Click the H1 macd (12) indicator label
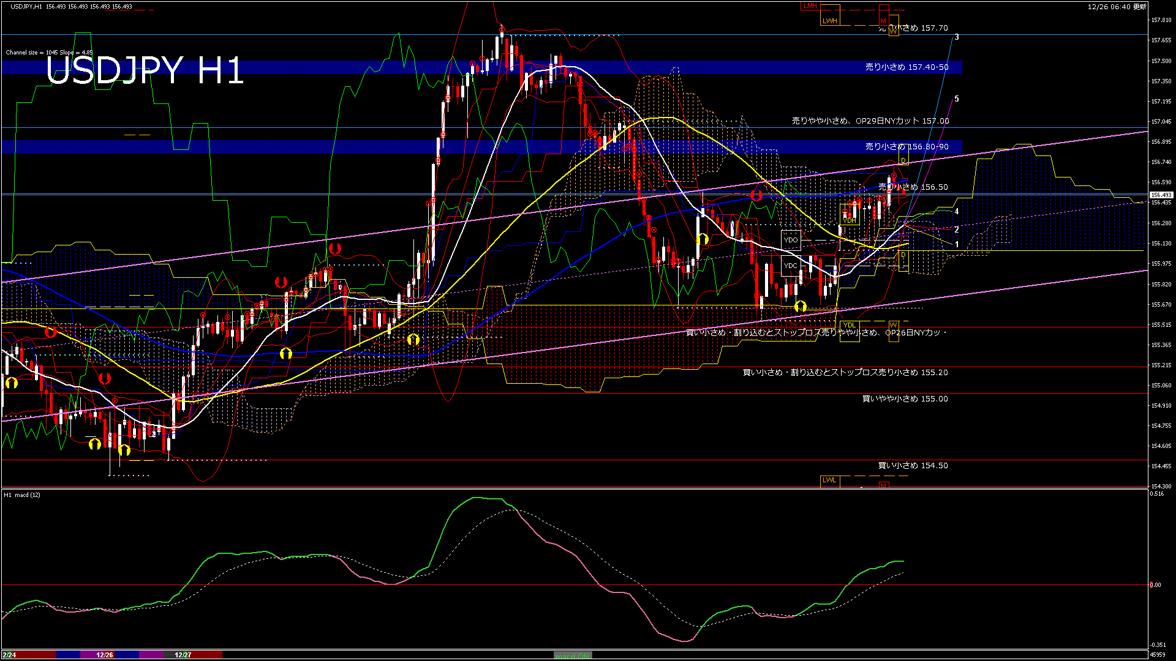The height and width of the screenshot is (661, 1176). [22, 495]
